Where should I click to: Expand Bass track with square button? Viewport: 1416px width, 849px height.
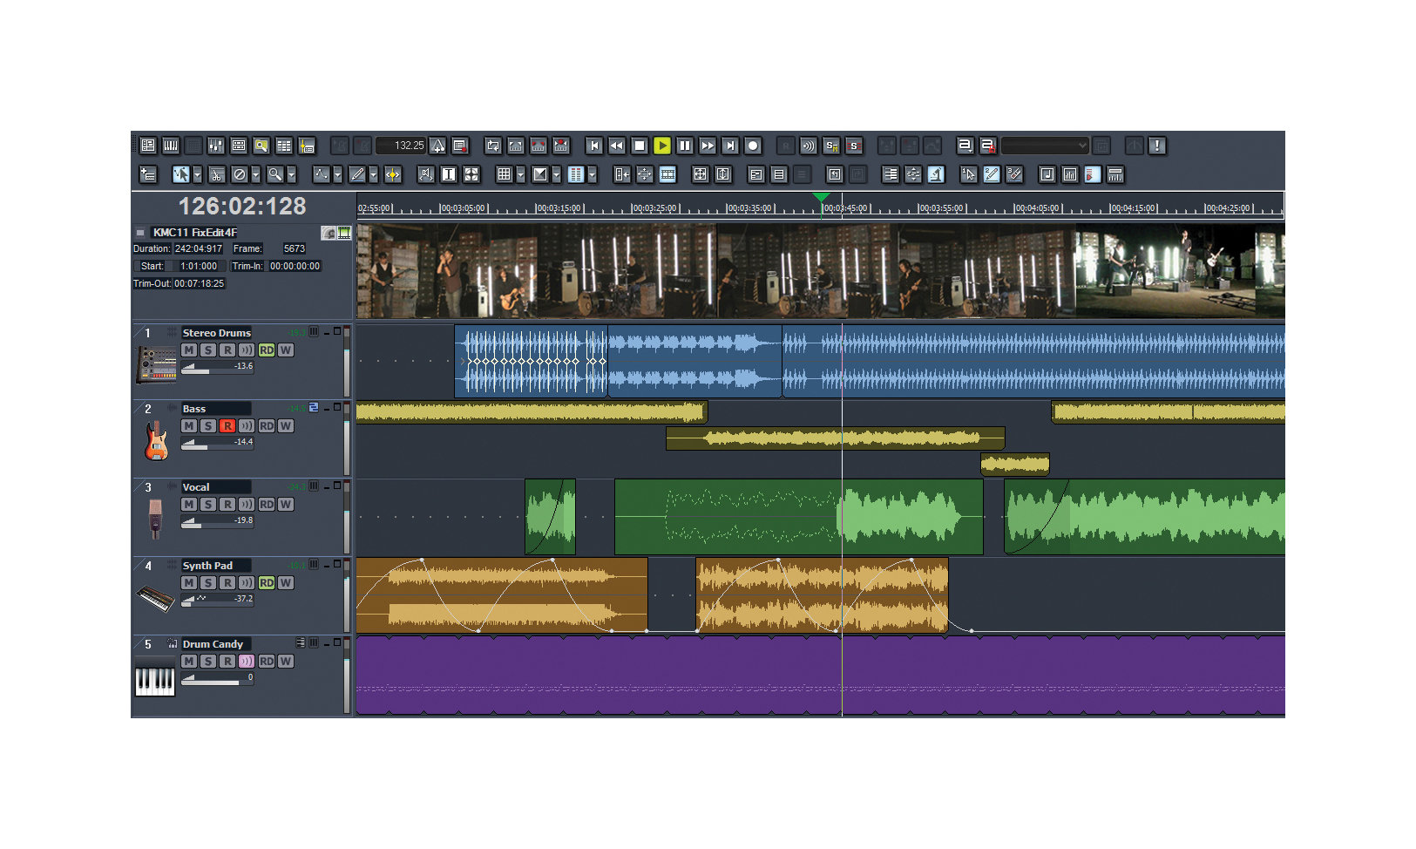337,407
